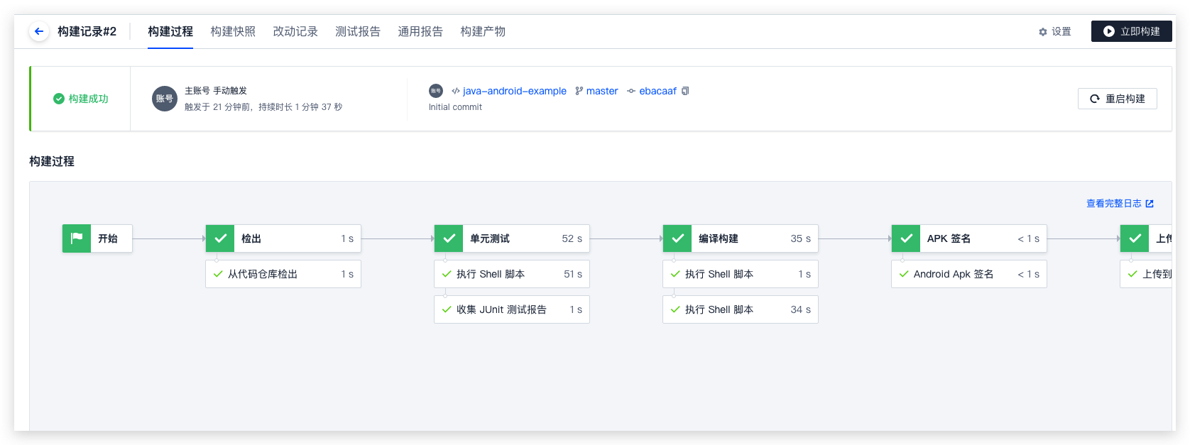Click the 构建记录#2 title

click(87, 31)
